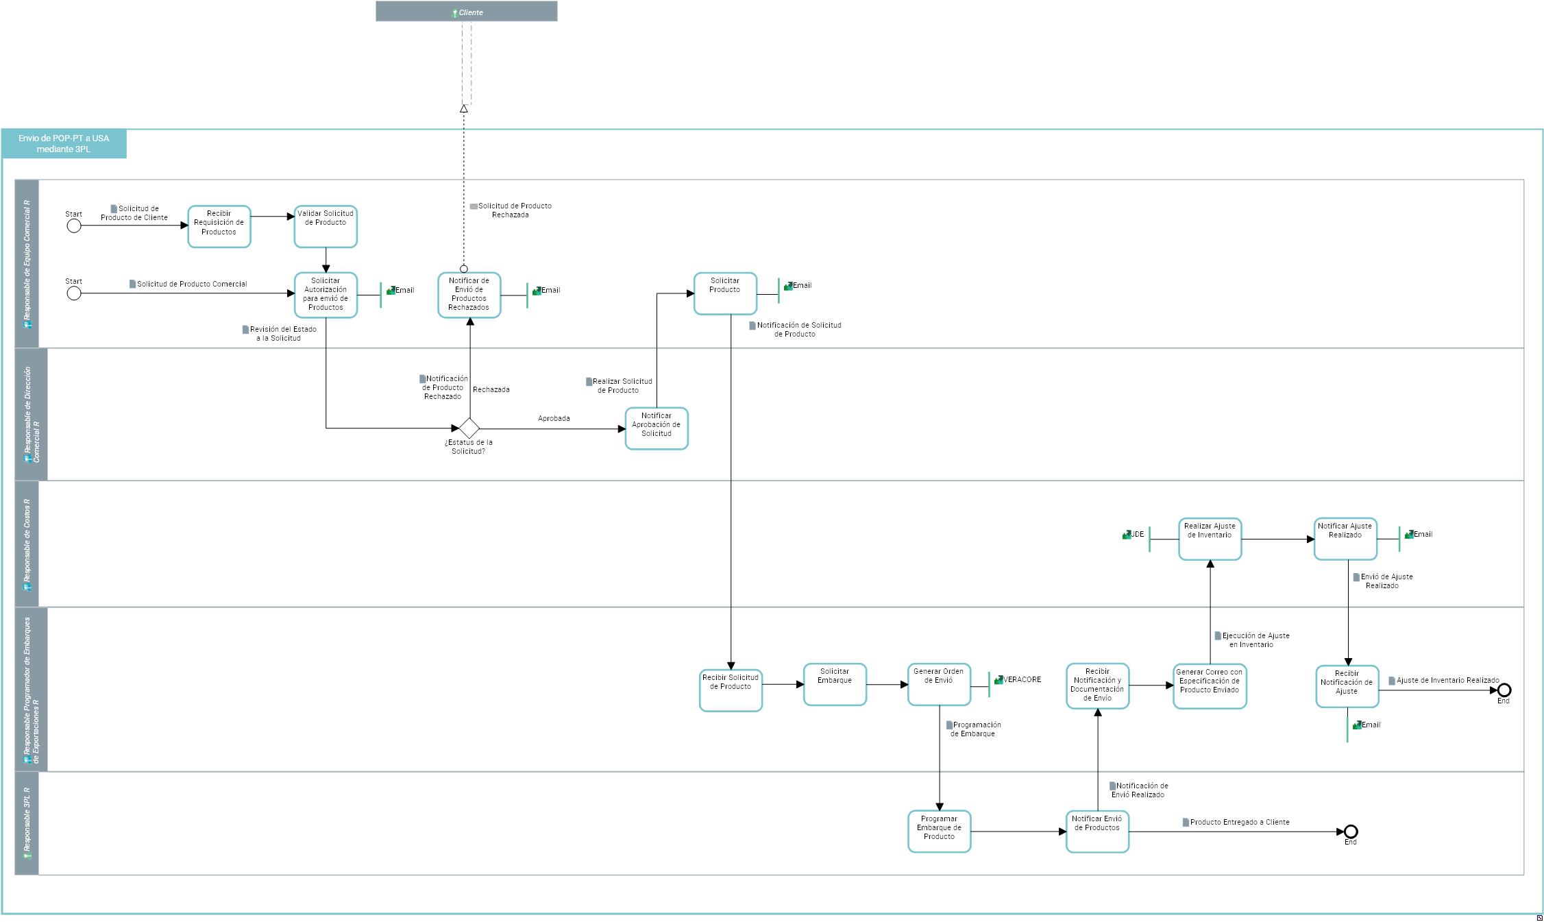Image resolution: width=1544 pixels, height=922 pixels.
Task: Click the Recibir Requisición de Productos task
Action: pyautogui.click(x=219, y=226)
